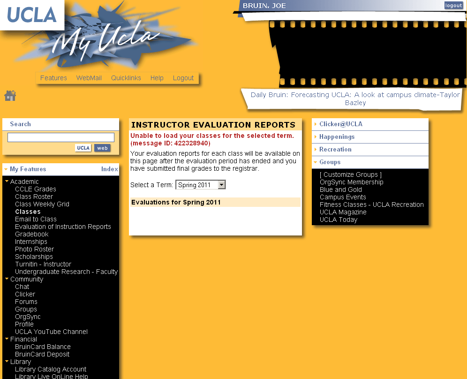Click the UCLA search button
Viewport: 467px width, 379px height.
click(x=83, y=148)
